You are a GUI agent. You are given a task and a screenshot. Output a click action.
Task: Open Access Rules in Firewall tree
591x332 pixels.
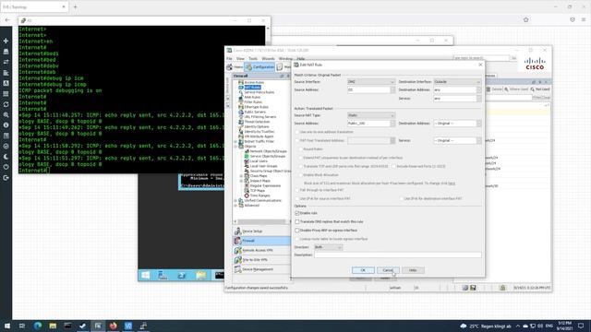pyautogui.click(x=254, y=82)
